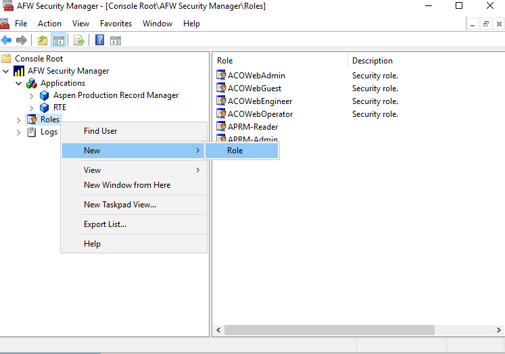Select the ACOWebOperator role entry

click(260, 114)
